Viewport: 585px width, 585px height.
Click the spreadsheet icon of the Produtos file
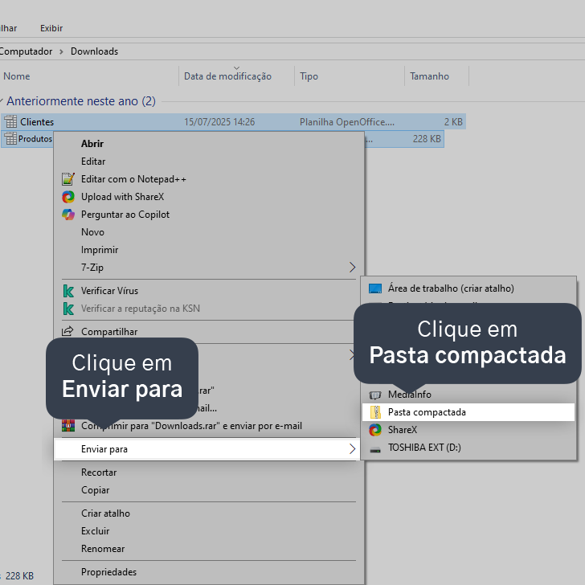pyautogui.click(x=10, y=138)
